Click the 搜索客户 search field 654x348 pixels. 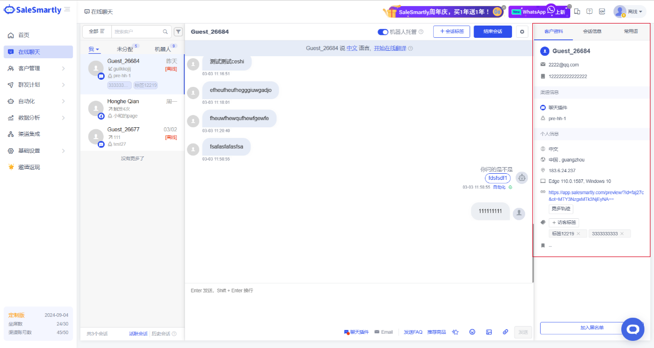tap(138, 32)
